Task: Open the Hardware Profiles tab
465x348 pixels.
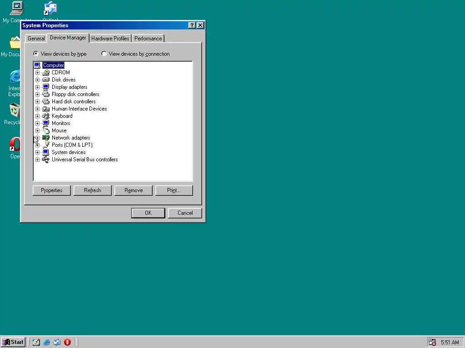Action: coord(110,39)
